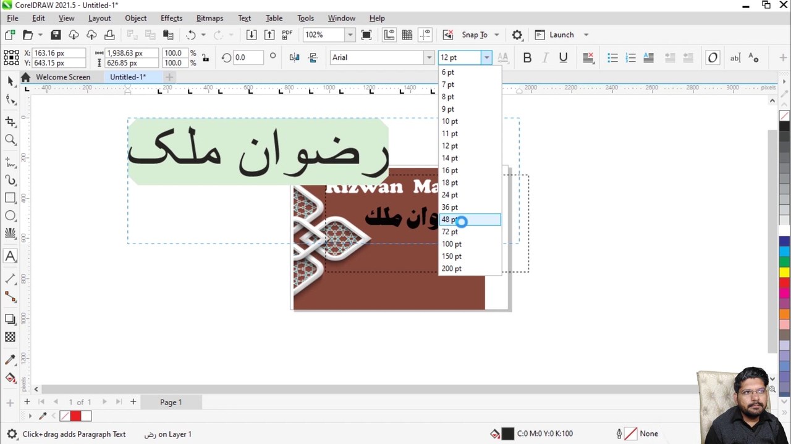Image resolution: width=791 pixels, height=444 pixels.
Task: Click the Undo arrow
Action: click(x=190, y=35)
